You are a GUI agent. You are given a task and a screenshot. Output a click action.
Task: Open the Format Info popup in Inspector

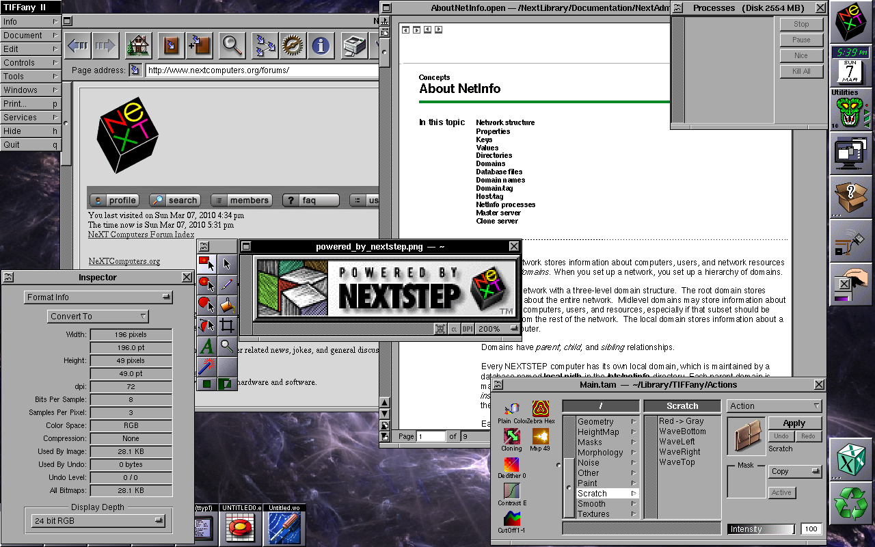[98, 297]
